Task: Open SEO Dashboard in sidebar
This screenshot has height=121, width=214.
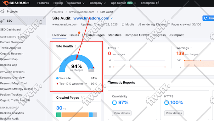Action: pos(10,30)
